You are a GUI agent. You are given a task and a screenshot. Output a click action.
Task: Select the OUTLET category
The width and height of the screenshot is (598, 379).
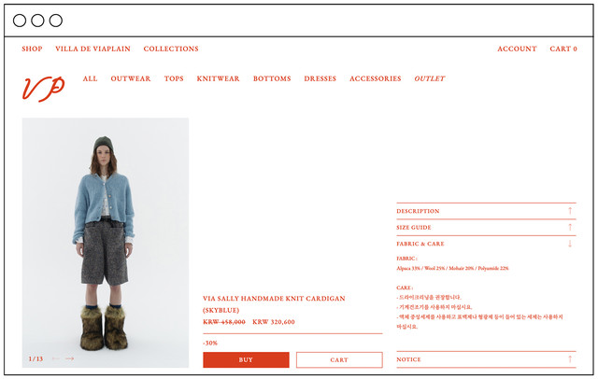(430, 78)
